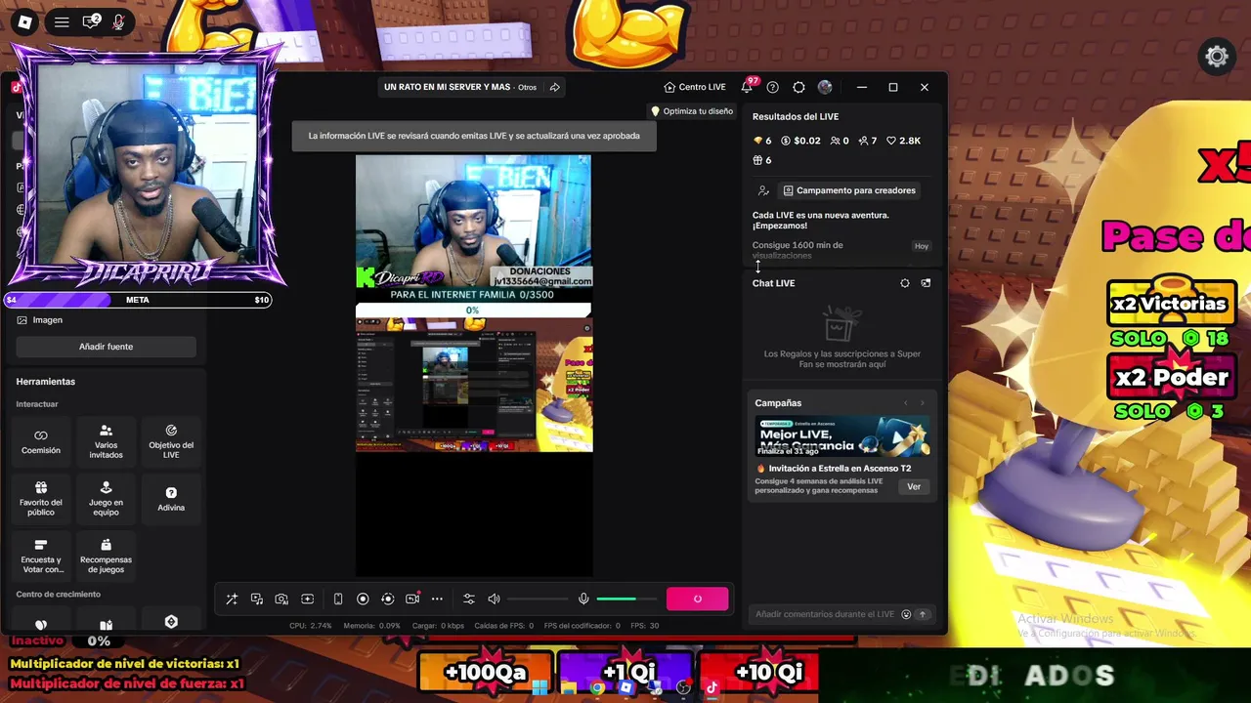Open TikTok LIVE Studio from the taskbar

711,687
